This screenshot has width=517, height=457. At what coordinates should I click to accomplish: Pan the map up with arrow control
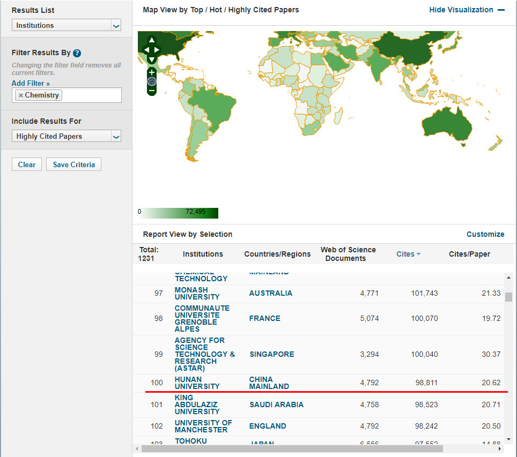pyautogui.click(x=152, y=41)
